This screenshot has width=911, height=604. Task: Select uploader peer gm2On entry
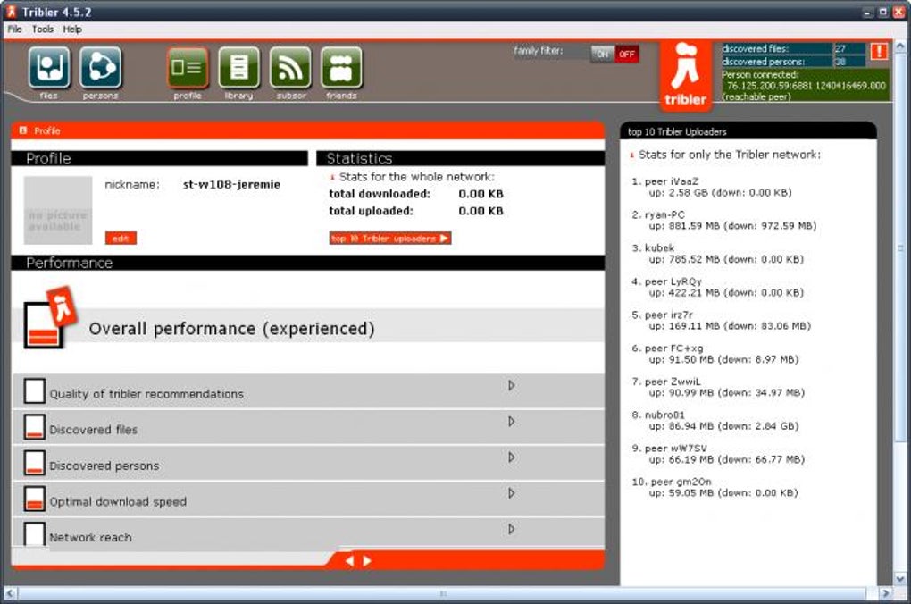tap(715, 487)
